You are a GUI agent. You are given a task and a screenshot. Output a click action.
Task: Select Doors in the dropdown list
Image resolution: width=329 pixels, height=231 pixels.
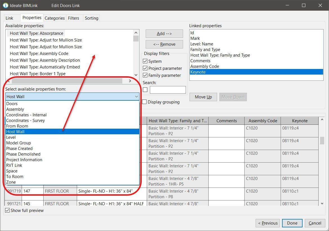click(72, 103)
